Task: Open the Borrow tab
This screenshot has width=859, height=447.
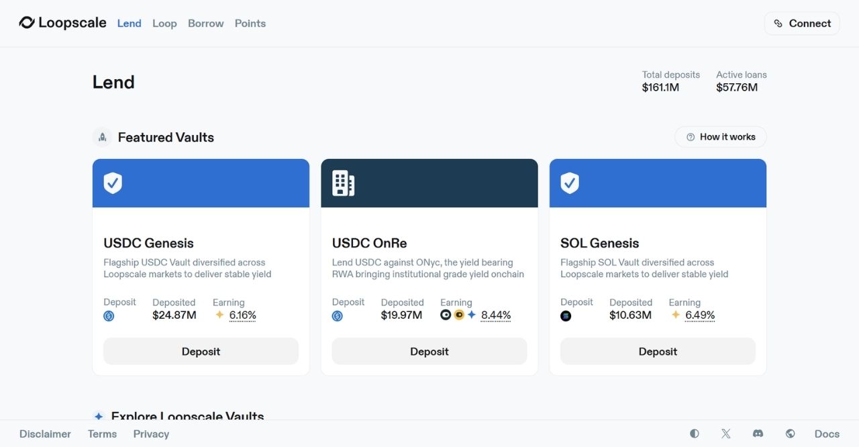Action: click(205, 23)
